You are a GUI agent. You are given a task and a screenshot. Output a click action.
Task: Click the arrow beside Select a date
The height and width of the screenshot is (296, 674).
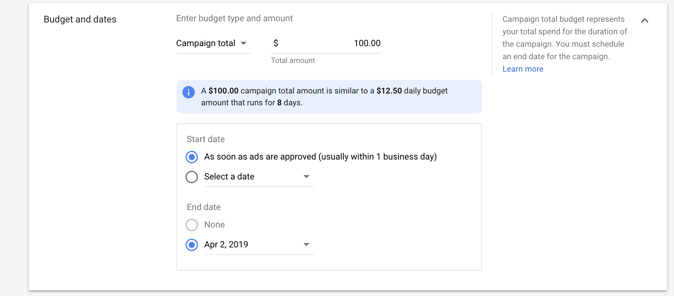[x=306, y=177]
